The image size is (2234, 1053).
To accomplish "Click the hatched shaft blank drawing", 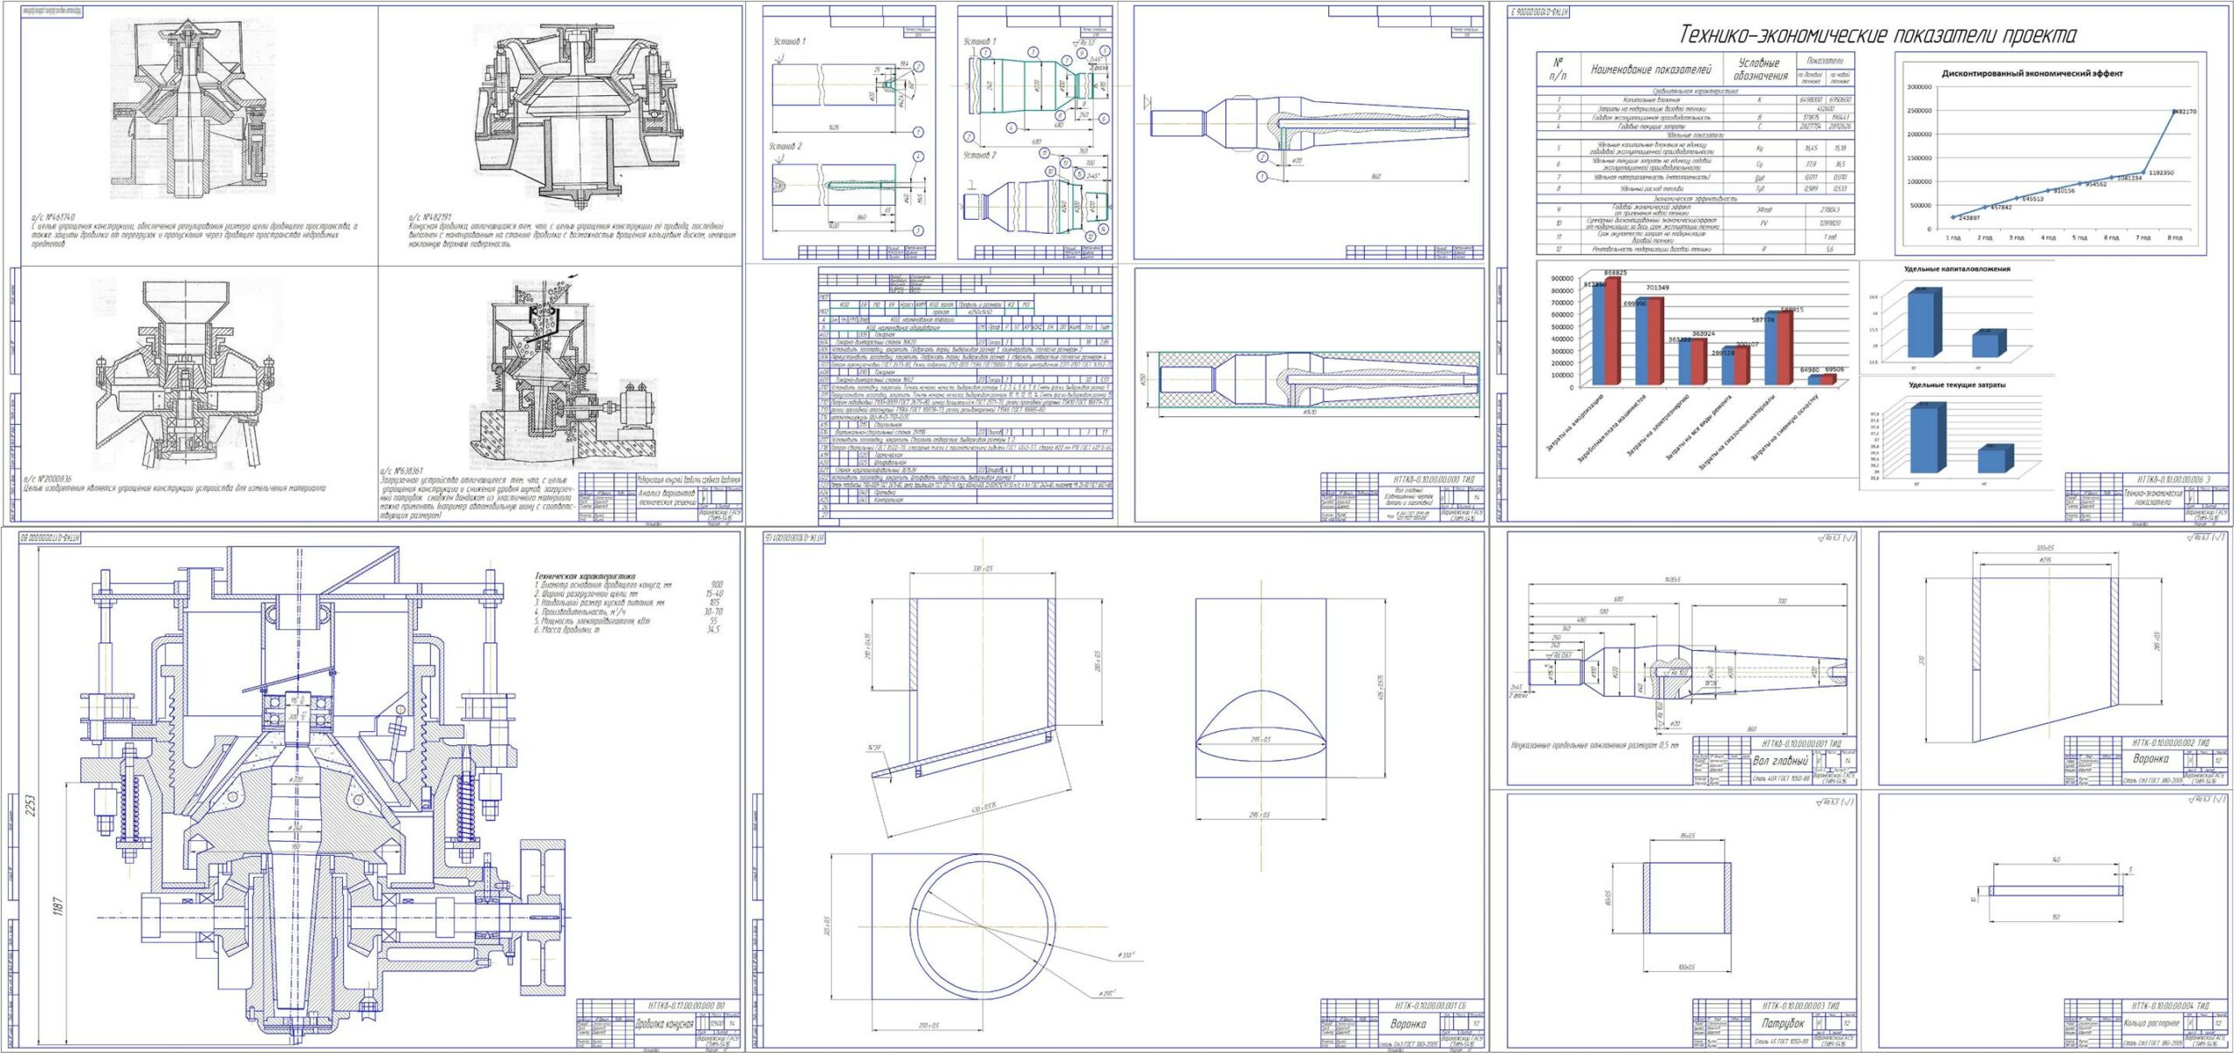I will [1319, 380].
